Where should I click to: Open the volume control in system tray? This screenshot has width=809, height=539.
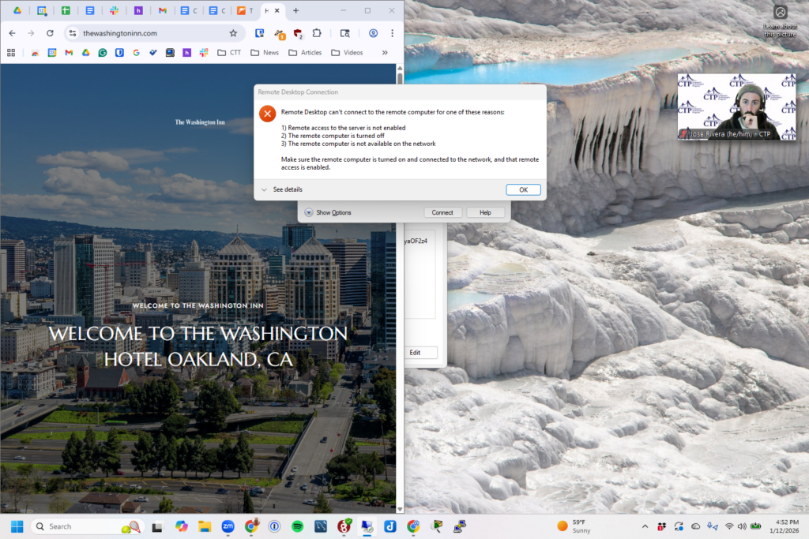click(x=743, y=526)
